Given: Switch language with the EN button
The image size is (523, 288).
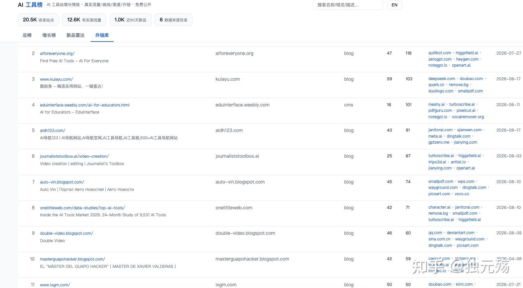Looking at the screenshot, I should (x=395, y=5).
